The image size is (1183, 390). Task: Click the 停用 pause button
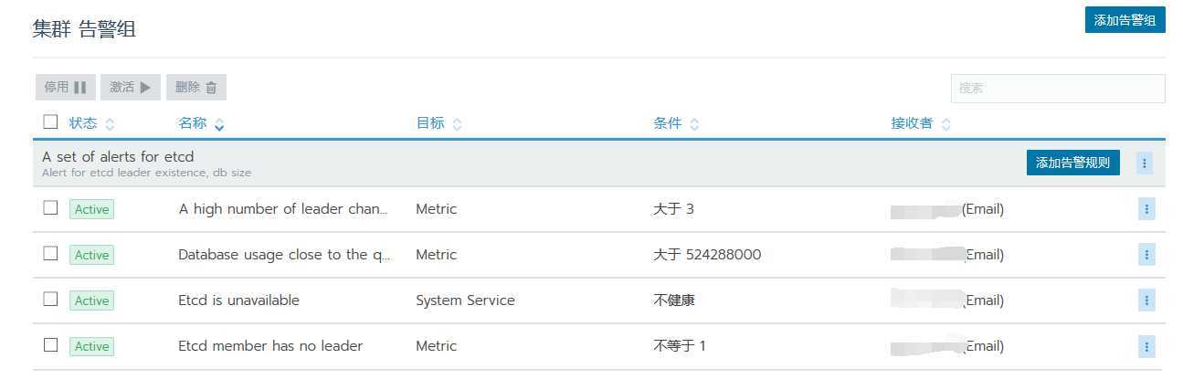[x=65, y=88]
